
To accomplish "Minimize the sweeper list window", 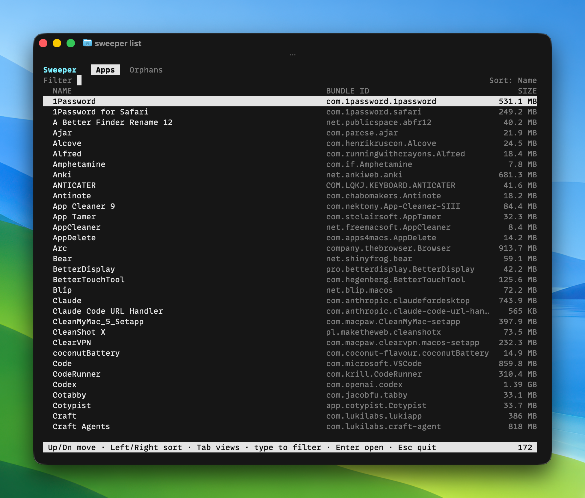I will coord(57,43).
